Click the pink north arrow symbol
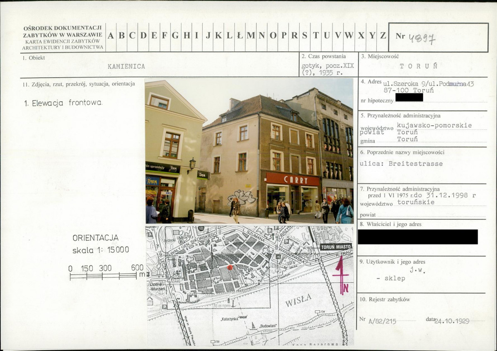Viewport: 497px width, 351px height. pos(342,275)
